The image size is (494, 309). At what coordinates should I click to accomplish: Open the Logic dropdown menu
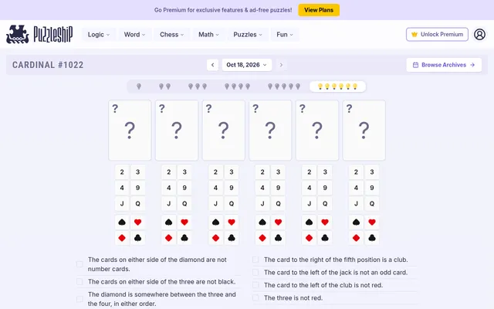pyautogui.click(x=99, y=34)
